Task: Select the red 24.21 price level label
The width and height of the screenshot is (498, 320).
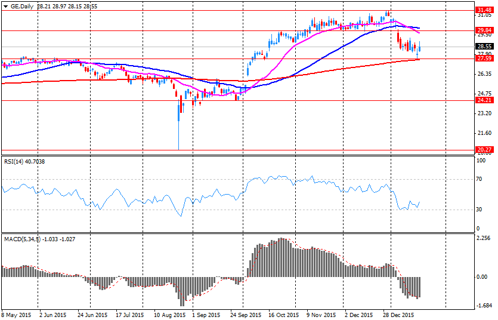Action: pyautogui.click(x=484, y=100)
